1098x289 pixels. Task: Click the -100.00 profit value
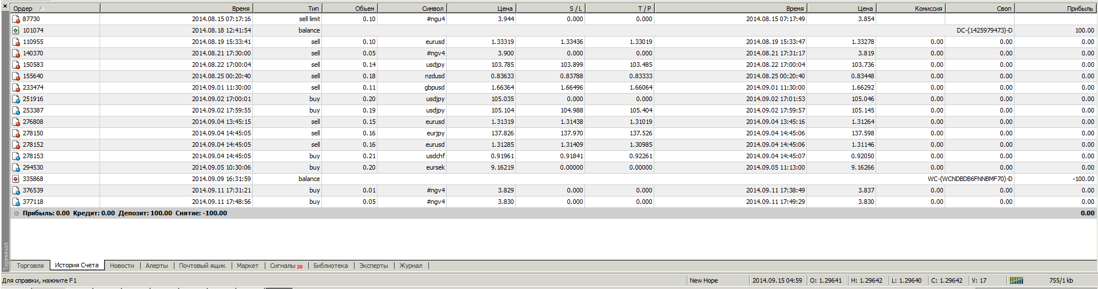[1083, 179]
